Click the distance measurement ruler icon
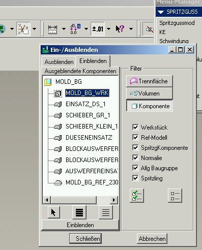This screenshot has width=202, height=250. tap(52, 29)
